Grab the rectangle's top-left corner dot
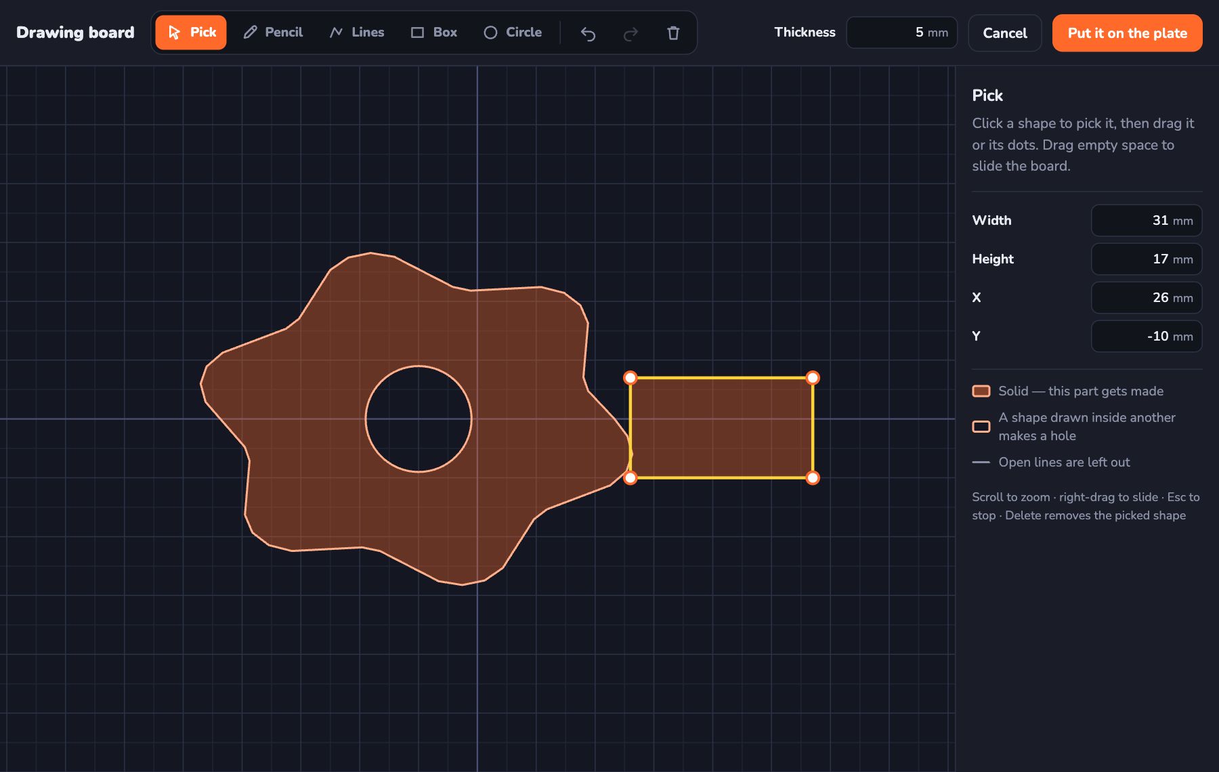1219x772 pixels. [630, 378]
